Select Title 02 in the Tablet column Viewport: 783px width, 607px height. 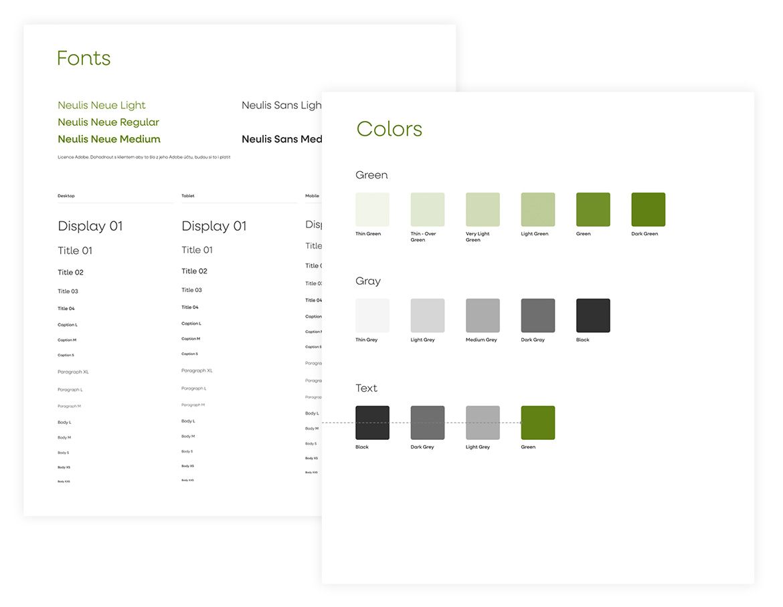point(194,271)
